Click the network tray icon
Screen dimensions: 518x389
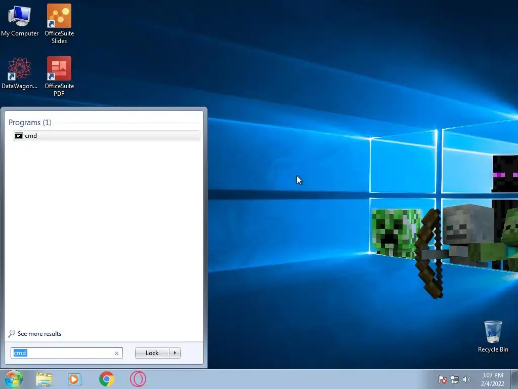pyautogui.click(x=455, y=379)
